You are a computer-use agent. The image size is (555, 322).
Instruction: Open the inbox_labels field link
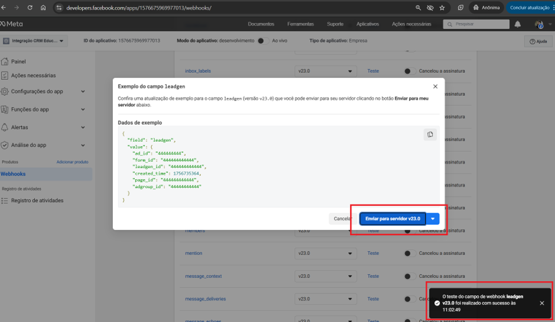(x=198, y=71)
